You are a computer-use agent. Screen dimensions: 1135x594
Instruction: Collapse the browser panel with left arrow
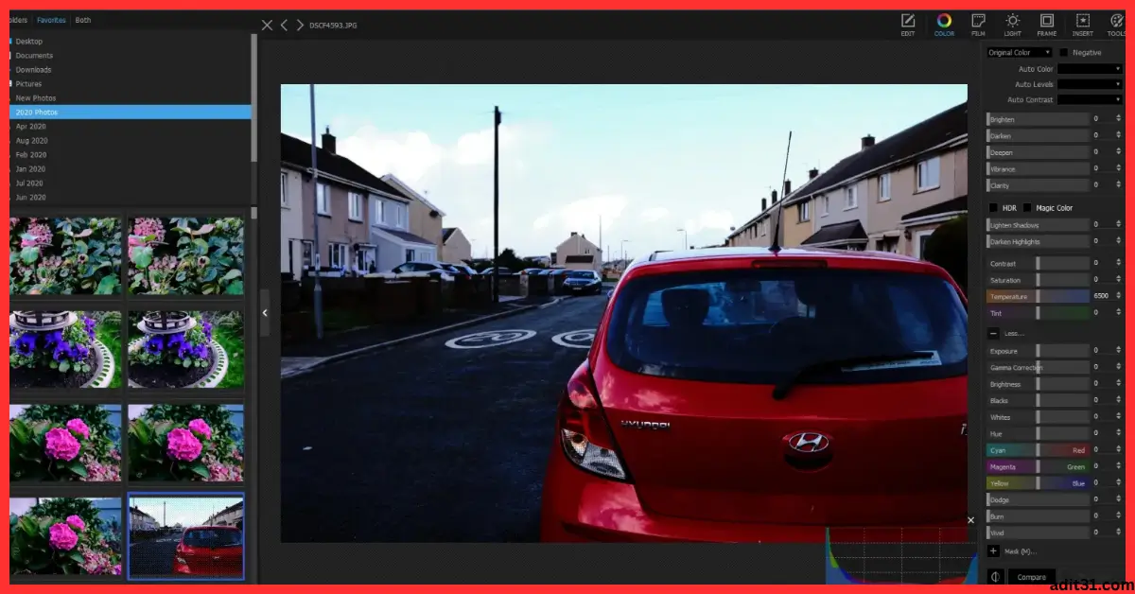click(x=265, y=312)
